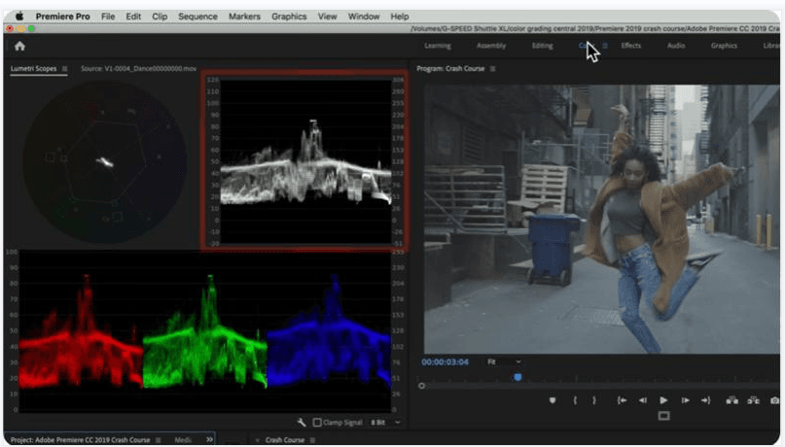This screenshot has width=785, height=447.
Task: Step back one frame
Action: tap(643, 400)
